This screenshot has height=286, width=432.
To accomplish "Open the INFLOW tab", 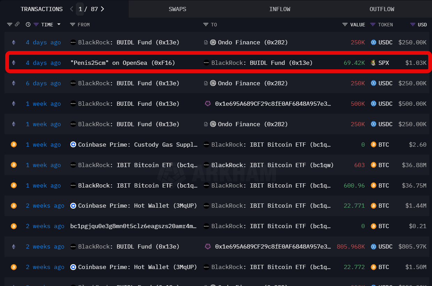I will coord(280,9).
